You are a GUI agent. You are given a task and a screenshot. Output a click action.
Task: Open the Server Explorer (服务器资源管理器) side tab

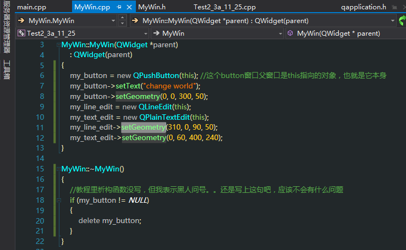(7, 27)
